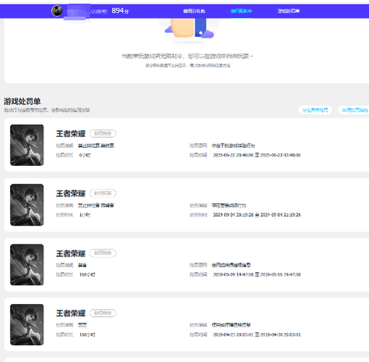Open the 王者荣耀 thumbnail for the 2018-05-09 penalty

(27, 265)
